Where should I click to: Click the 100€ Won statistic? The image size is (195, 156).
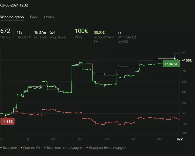pyautogui.click(x=81, y=31)
